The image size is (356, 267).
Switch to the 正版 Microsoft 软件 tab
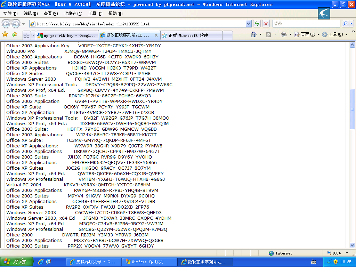click(x=192, y=35)
